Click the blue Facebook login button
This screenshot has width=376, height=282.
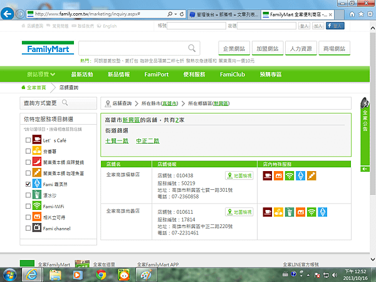pos(335,26)
